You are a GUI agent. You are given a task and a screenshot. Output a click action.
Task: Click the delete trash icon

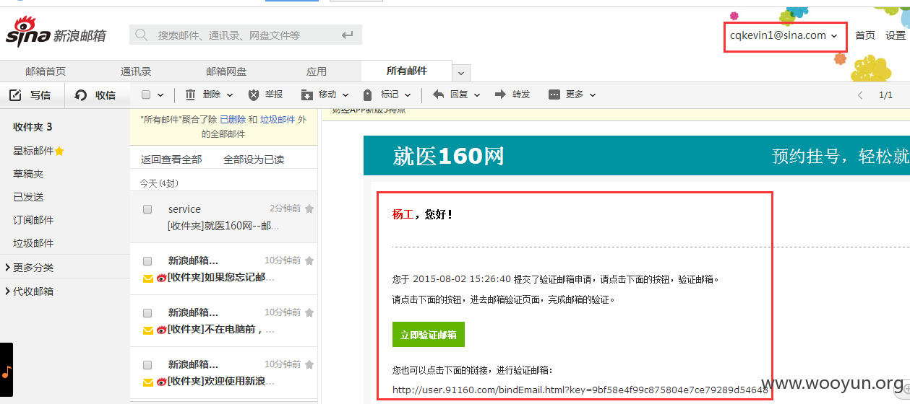[191, 95]
